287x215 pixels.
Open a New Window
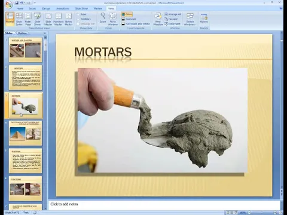[x=158, y=19]
